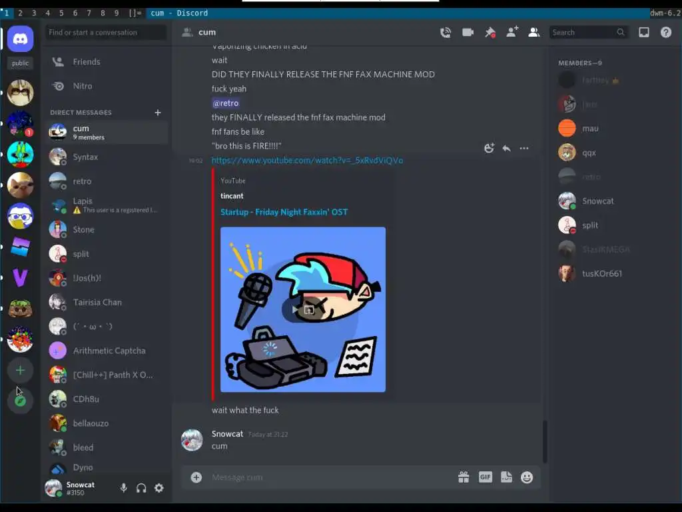Open DM with Lapis
The height and width of the screenshot is (512, 682).
tap(107, 205)
